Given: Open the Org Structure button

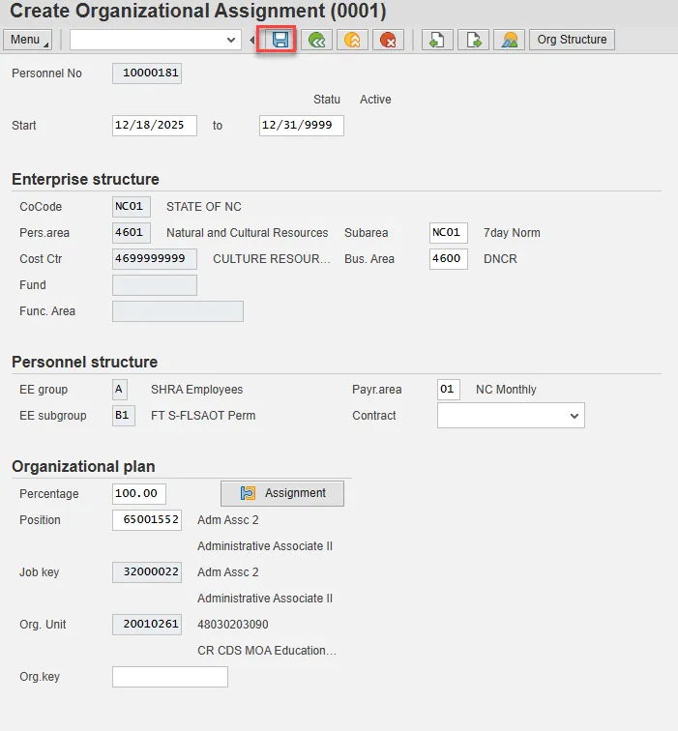Looking at the screenshot, I should tap(572, 40).
